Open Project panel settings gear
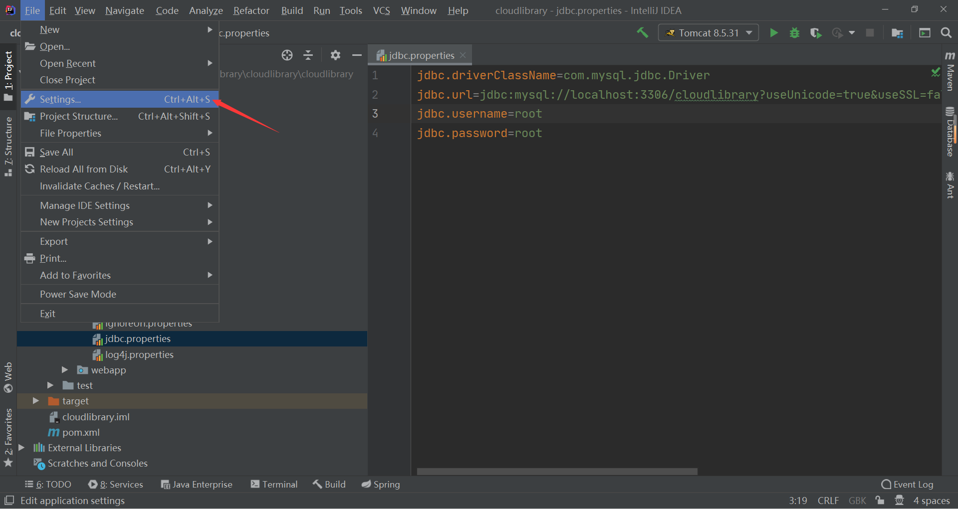The image size is (958, 509). point(335,55)
